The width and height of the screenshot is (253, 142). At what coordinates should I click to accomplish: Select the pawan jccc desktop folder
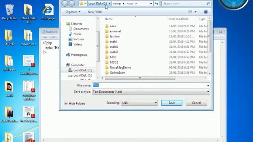click(28, 37)
